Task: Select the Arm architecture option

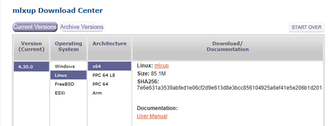Action: 97,93
